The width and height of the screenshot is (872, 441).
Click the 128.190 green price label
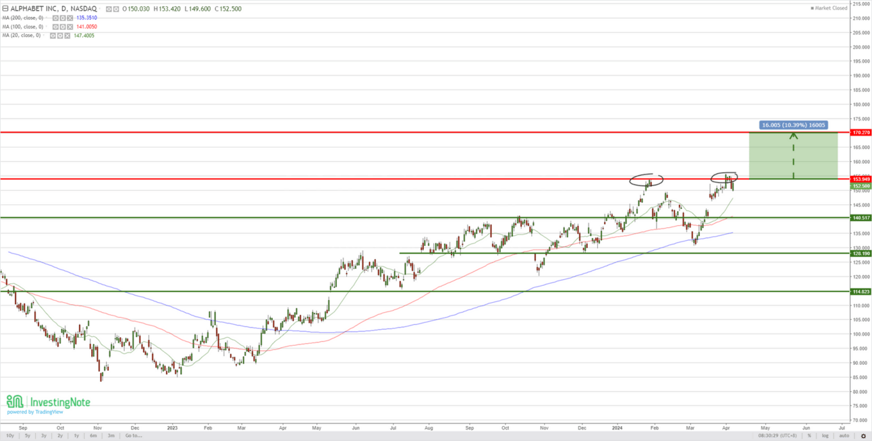tap(861, 254)
